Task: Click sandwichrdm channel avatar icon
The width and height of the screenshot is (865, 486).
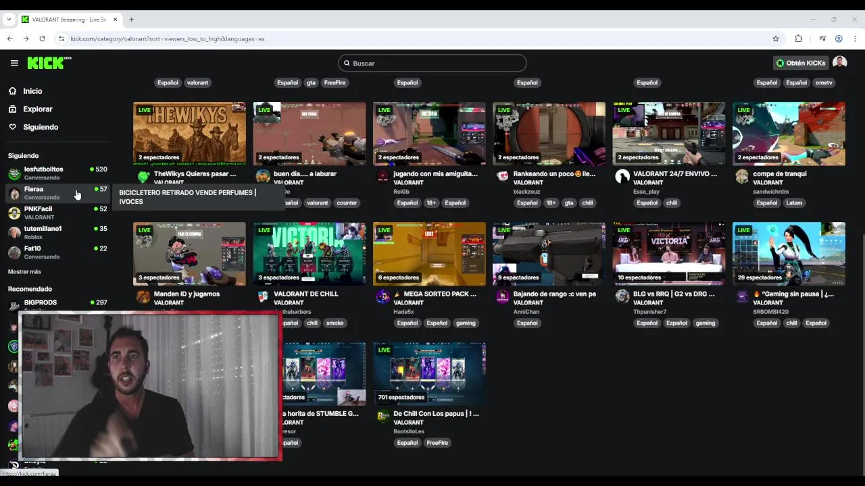Action: click(x=742, y=177)
